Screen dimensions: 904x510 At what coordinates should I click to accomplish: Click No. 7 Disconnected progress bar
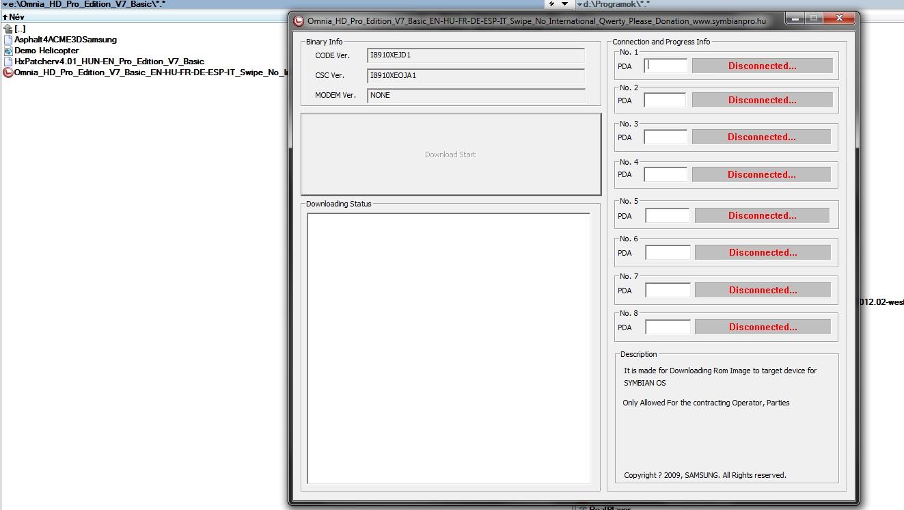pos(763,290)
